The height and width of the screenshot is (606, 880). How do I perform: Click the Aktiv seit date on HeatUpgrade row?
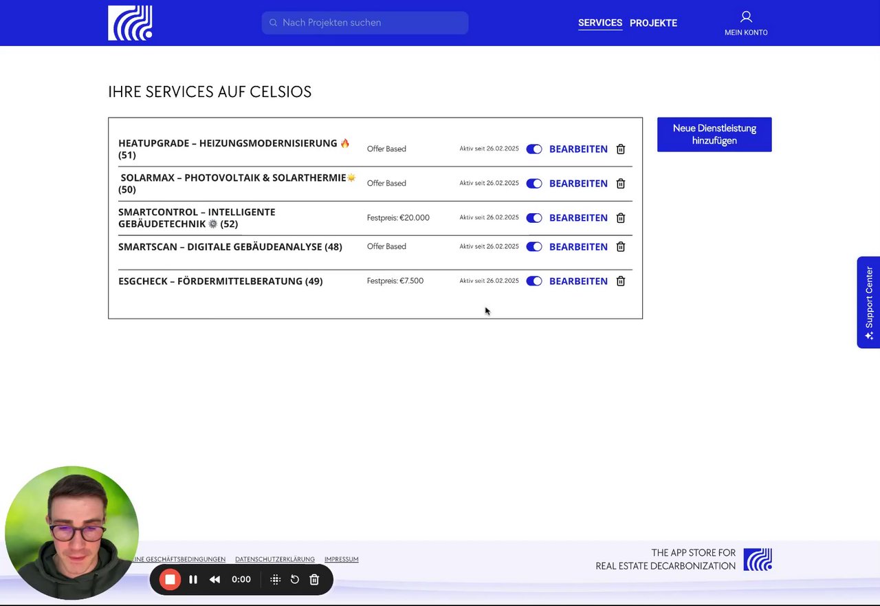(489, 149)
